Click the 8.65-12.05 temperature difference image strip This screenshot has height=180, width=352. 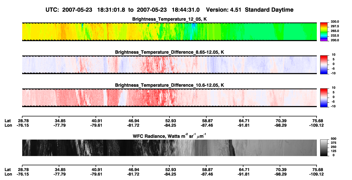pyautogui.click(x=170, y=65)
